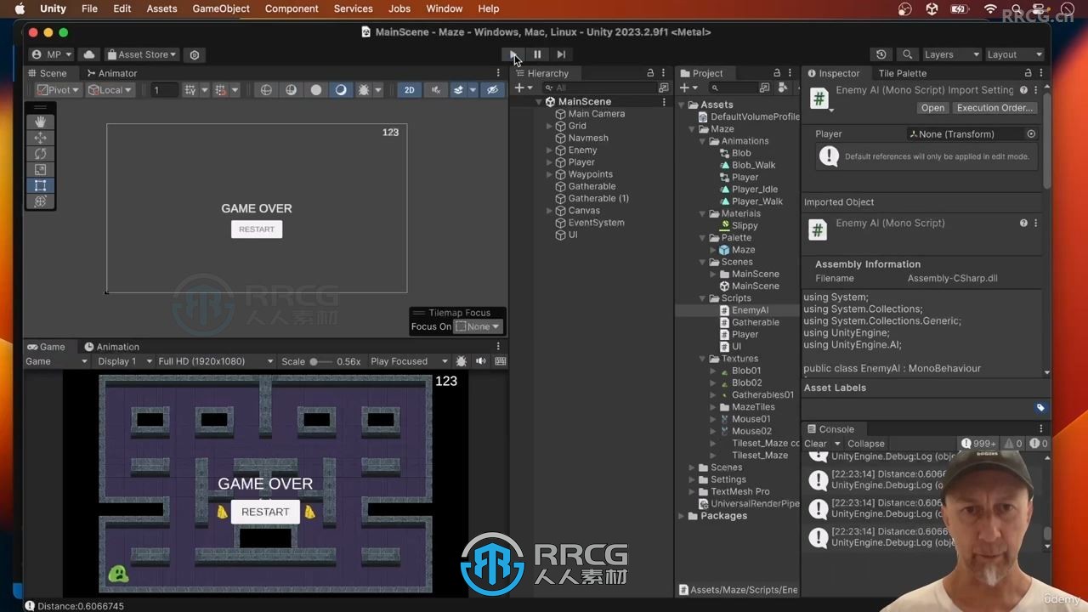Collapse the Scripts folder in Project
The image size is (1088, 612).
coord(703,298)
